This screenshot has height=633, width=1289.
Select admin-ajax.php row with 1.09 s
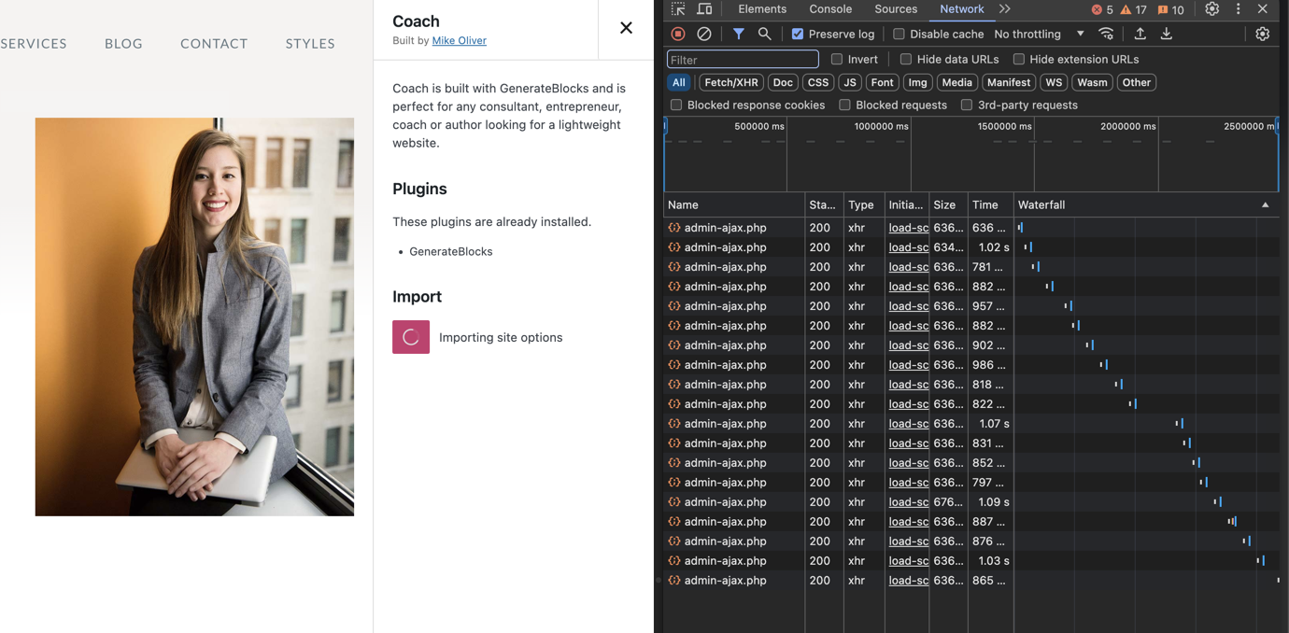click(971, 502)
